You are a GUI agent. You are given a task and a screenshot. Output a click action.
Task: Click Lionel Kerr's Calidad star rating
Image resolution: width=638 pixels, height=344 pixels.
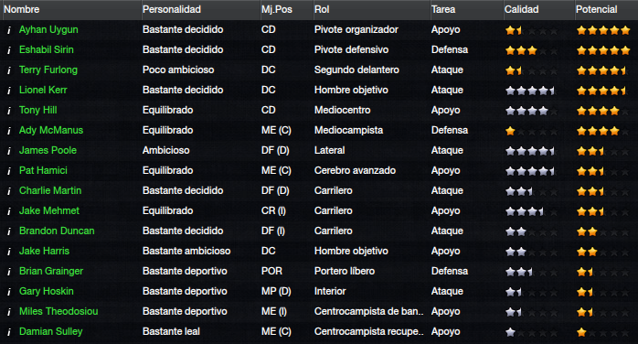(x=530, y=91)
